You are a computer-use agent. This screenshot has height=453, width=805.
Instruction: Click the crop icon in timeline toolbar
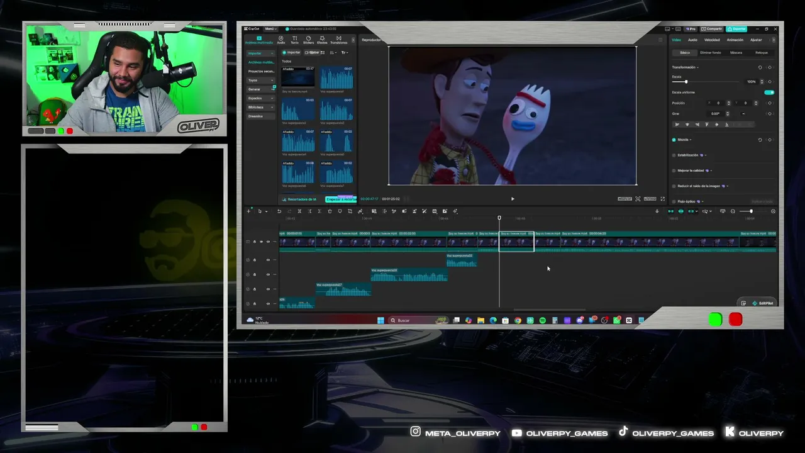[350, 211]
